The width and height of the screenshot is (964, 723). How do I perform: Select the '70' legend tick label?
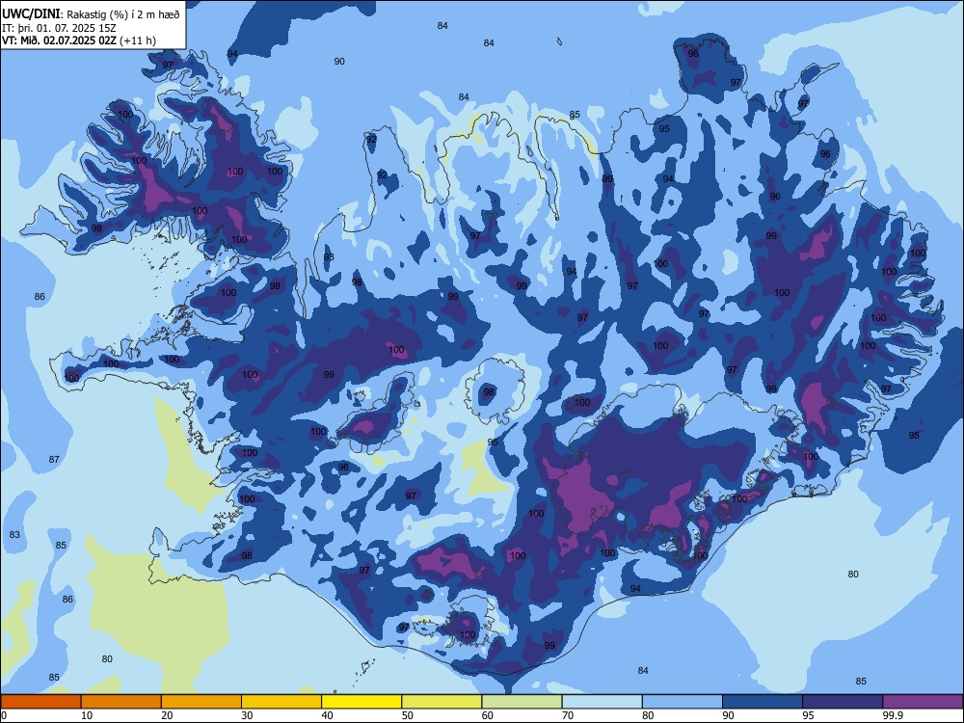tap(568, 715)
